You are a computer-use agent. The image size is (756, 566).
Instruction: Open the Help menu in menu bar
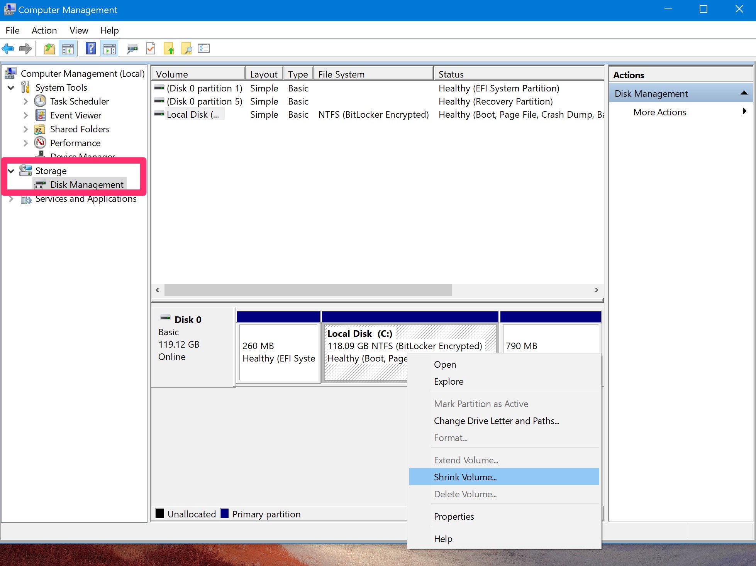pyautogui.click(x=109, y=30)
